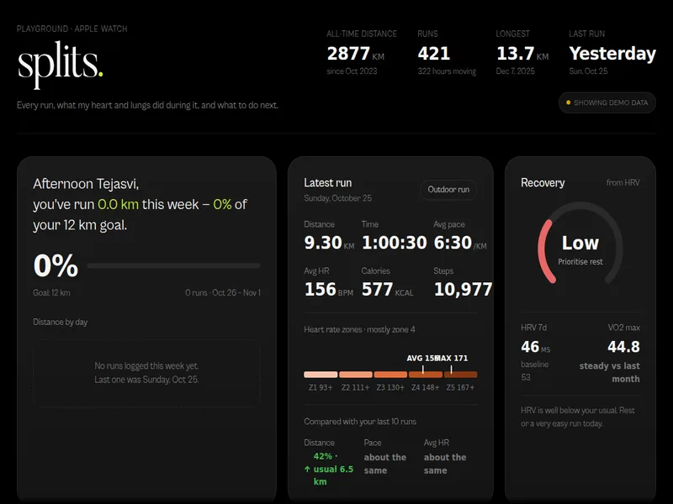Click the 'Sun, Oct 25' date
Image resolution: width=673 pixels, height=504 pixels.
coord(588,71)
